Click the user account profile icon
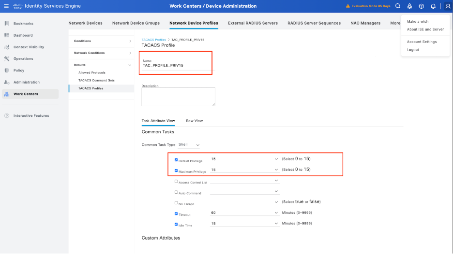Image resolution: width=453 pixels, height=254 pixels. [448, 6]
